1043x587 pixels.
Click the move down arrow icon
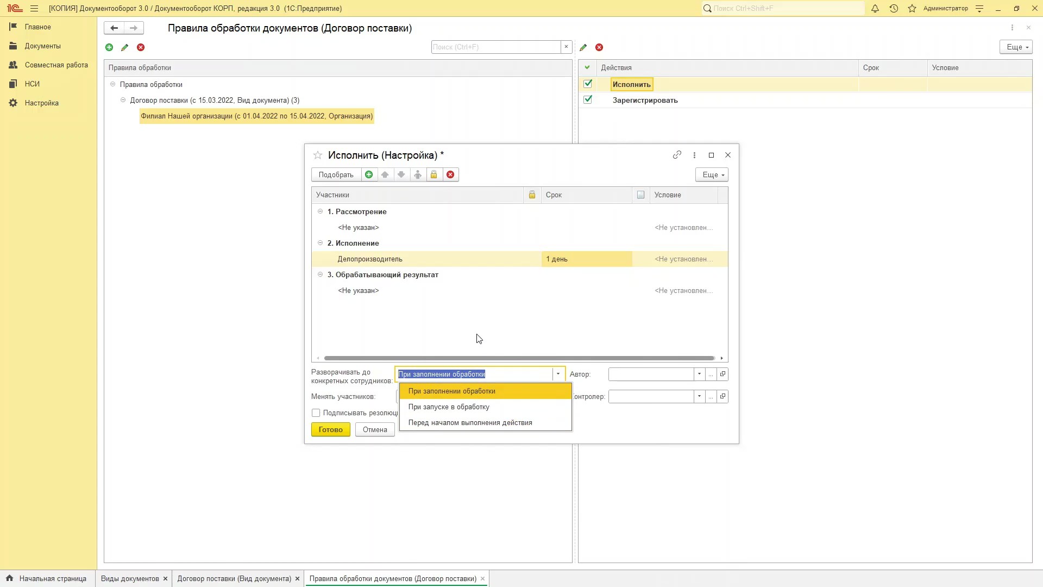coord(401,174)
